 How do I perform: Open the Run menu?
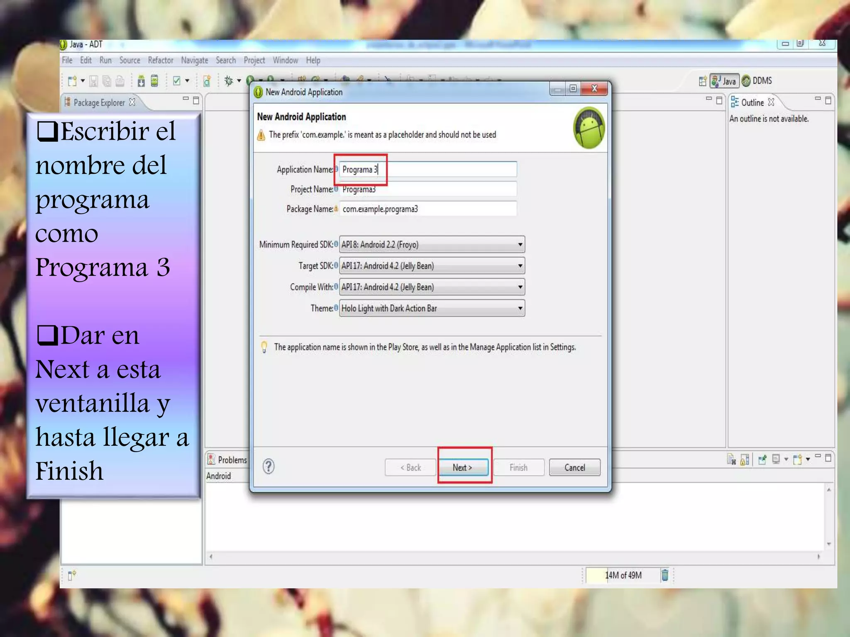(x=105, y=61)
